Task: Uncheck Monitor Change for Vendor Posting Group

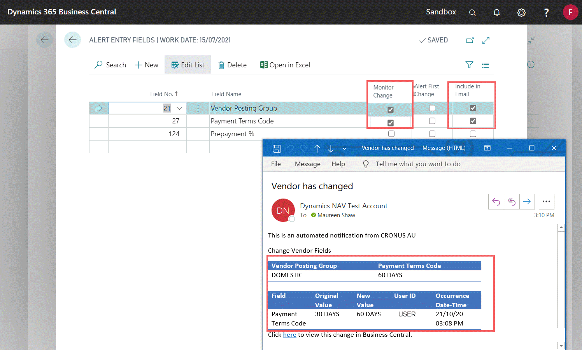Action: point(391,110)
